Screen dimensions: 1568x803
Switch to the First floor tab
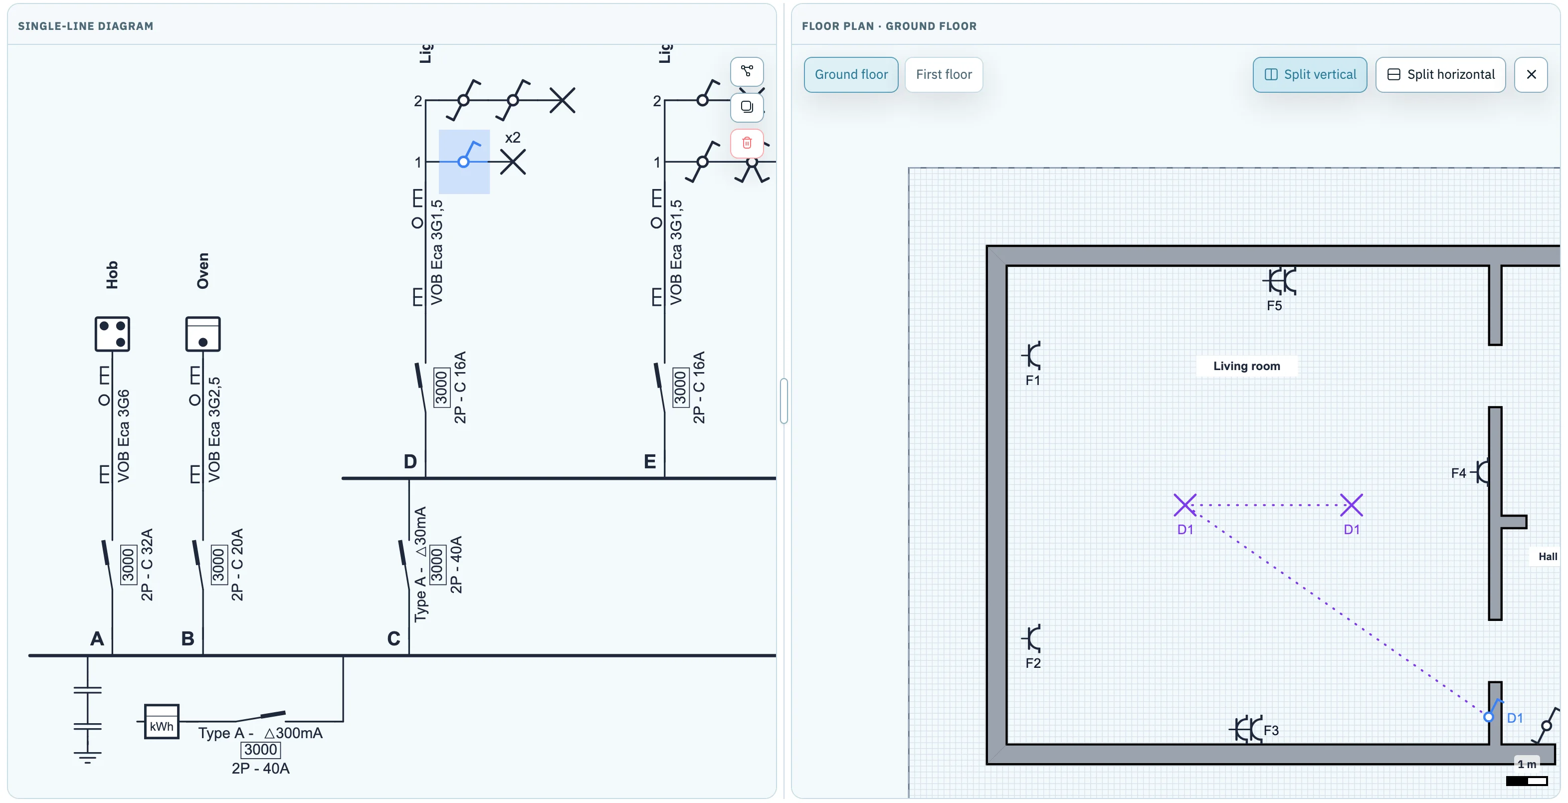tap(944, 74)
